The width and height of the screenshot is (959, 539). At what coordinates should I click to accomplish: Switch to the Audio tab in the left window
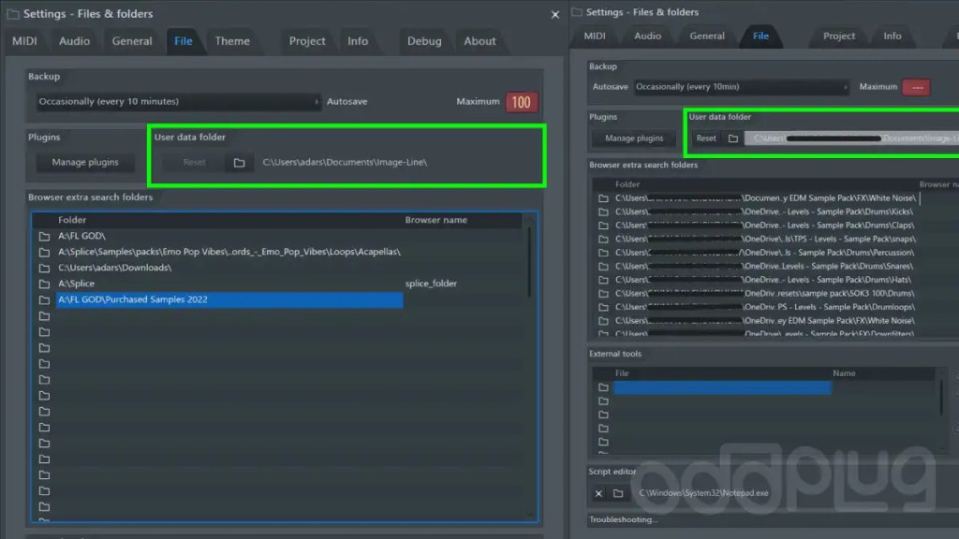[74, 41]
